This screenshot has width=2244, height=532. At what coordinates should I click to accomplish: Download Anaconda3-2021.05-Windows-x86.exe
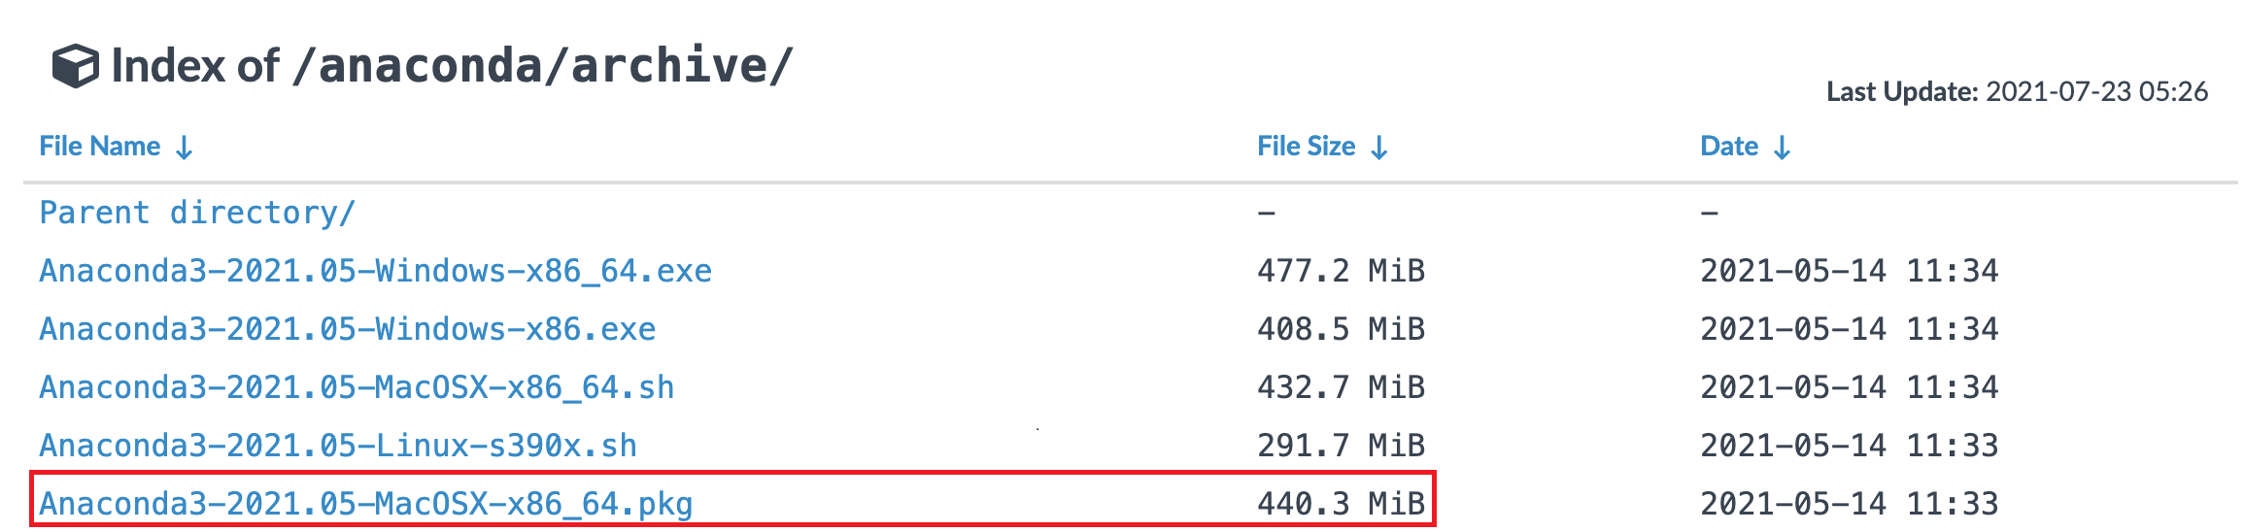pos(347,329)
